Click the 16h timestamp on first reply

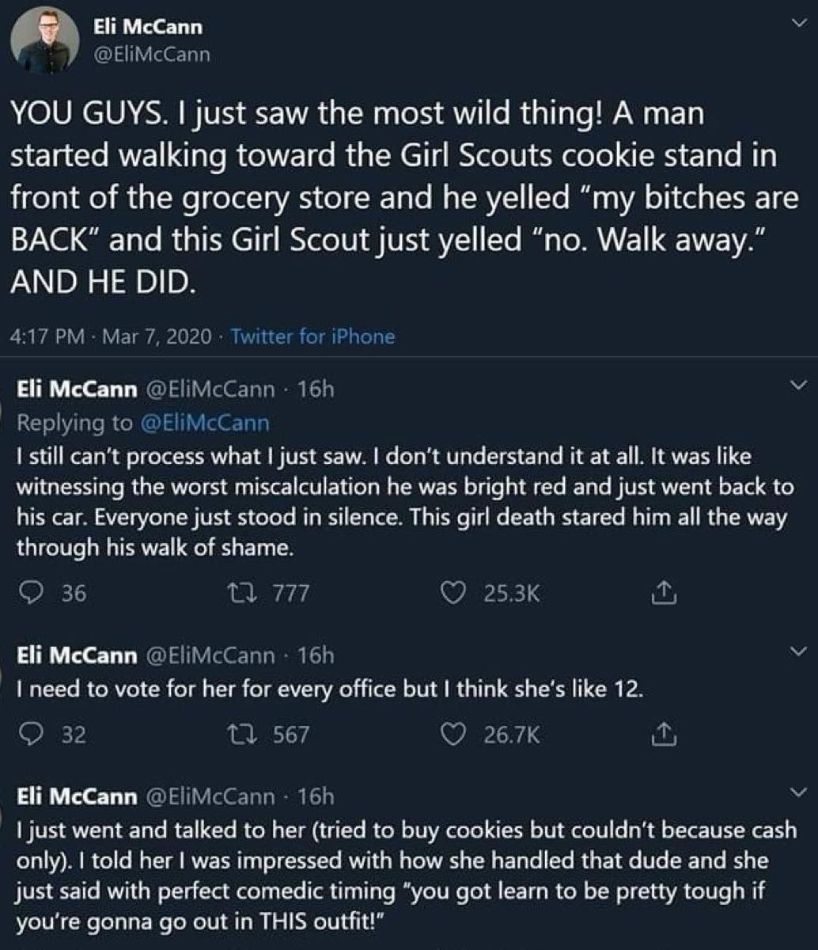tap(317, 389)
